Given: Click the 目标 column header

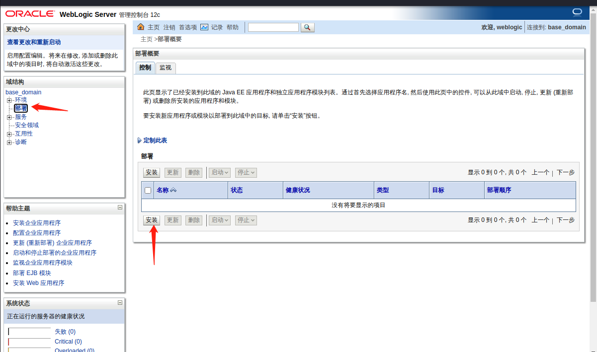Looking at the screenshot, I should [438, 190].
